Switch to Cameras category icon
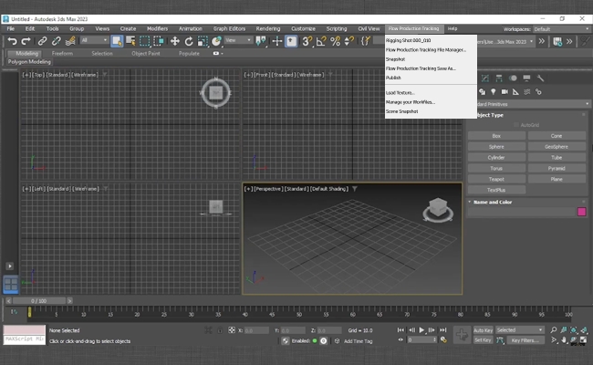The width and height of the screenshot is (593, 365). click(505, 91)
